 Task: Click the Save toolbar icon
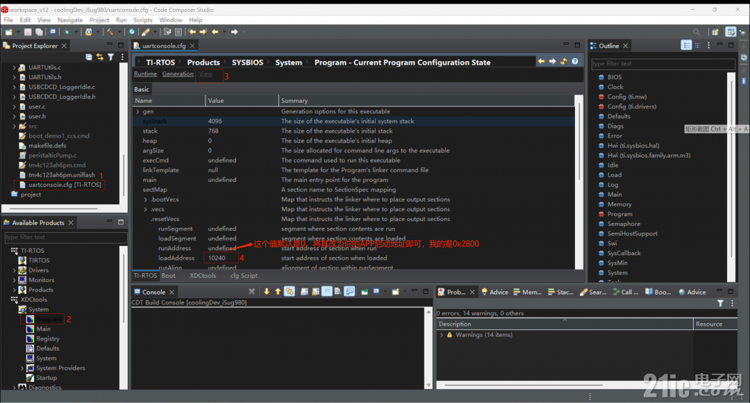click(28, 32)
